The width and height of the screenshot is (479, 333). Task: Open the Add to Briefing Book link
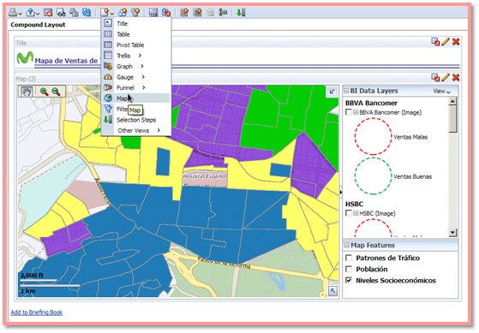pyautogui.click(x=37, y=312)
